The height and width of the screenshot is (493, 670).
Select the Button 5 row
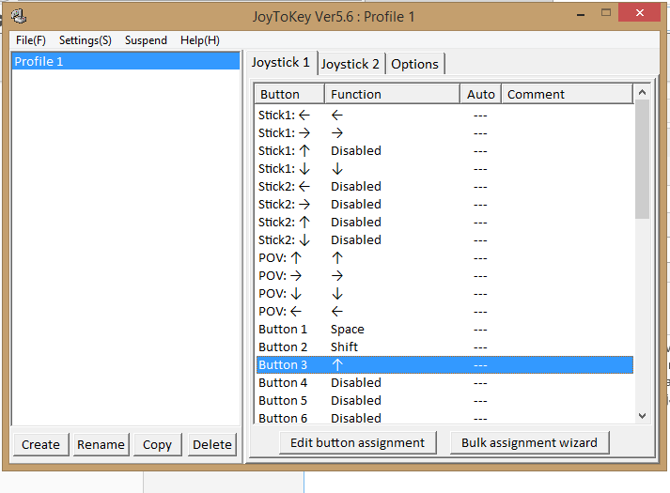click(444, 401)
